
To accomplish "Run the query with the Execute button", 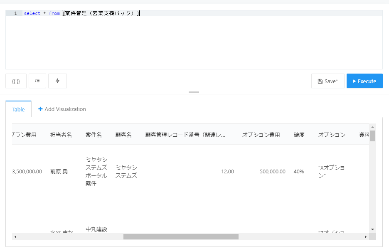I will pyautogui.click(x=364, y=81).
